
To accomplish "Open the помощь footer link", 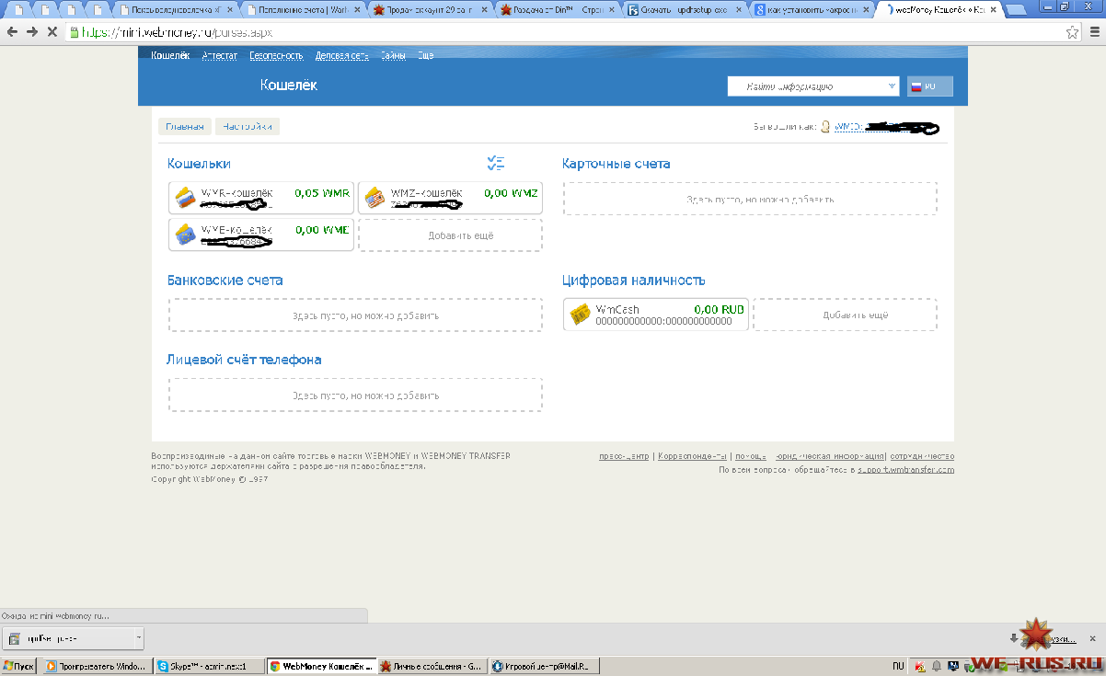I will 750,456.
